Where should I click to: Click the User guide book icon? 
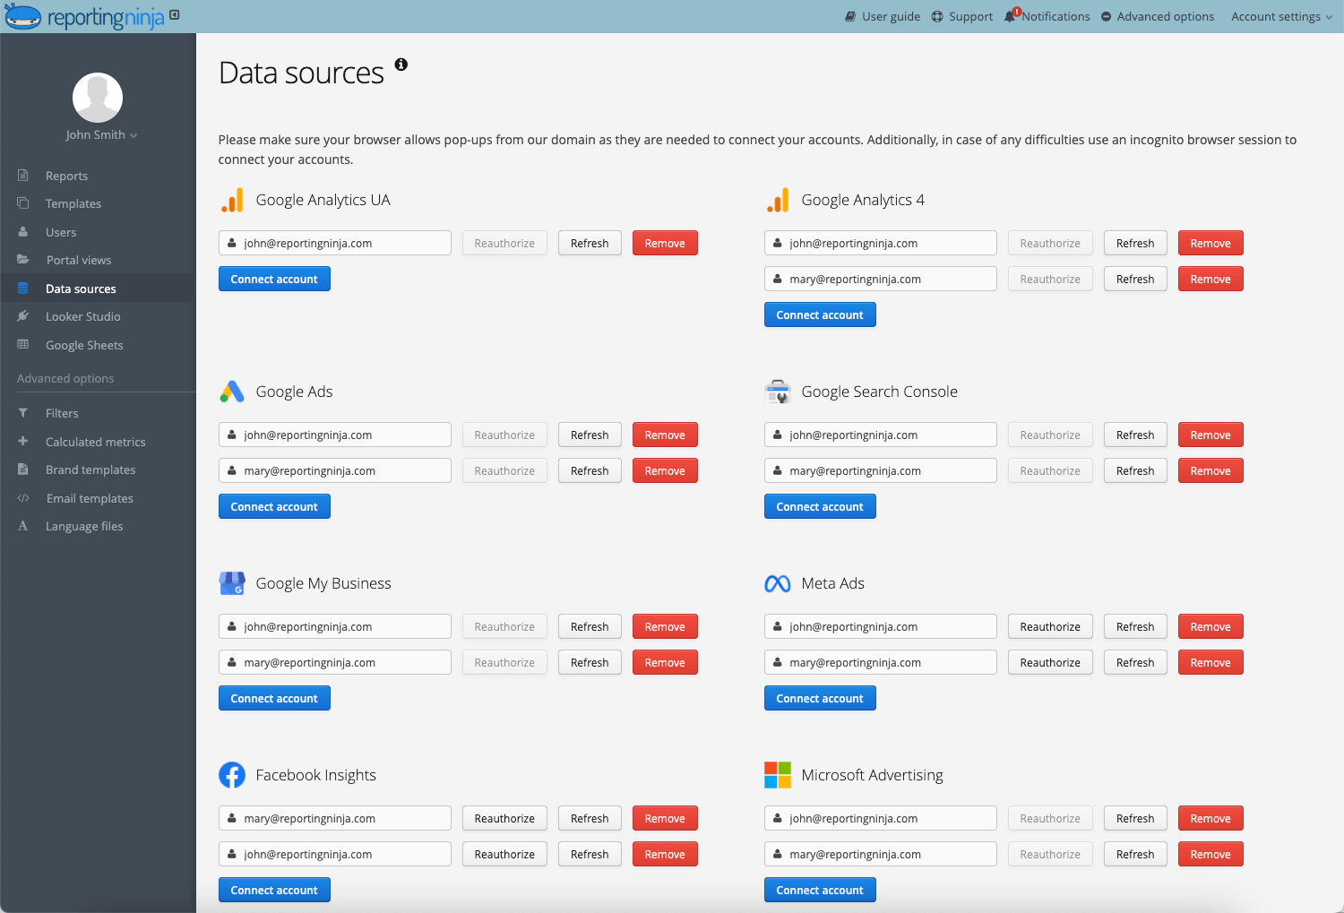pos(850,16)
